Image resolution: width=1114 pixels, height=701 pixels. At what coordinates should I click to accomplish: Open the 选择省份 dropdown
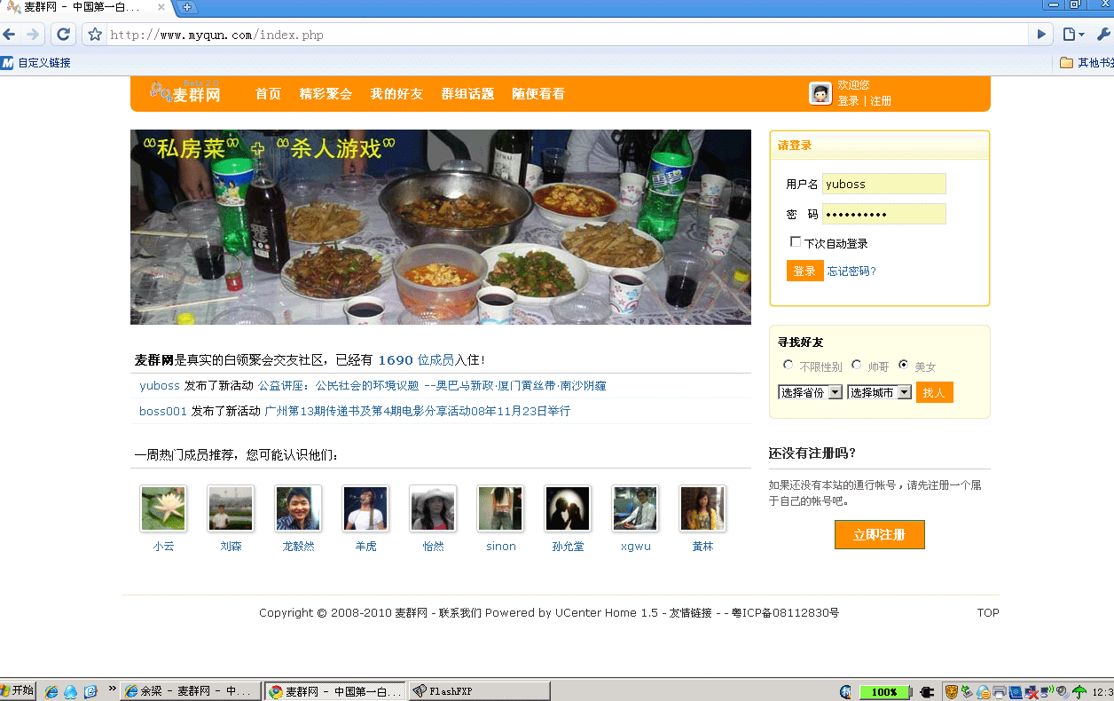pyautogui.click(x=810, y=392)
